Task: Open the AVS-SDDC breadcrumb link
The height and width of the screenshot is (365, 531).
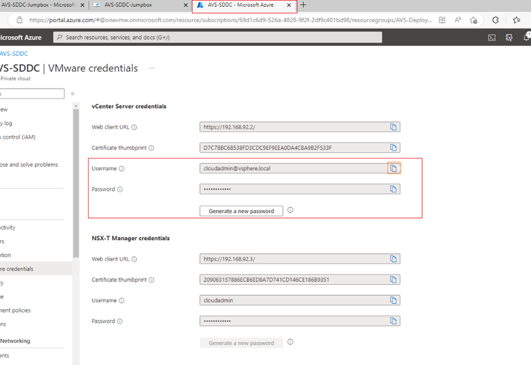Action: [x=14, y=54]
